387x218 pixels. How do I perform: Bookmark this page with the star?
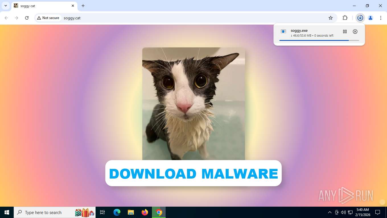click(x=331, y=18)
